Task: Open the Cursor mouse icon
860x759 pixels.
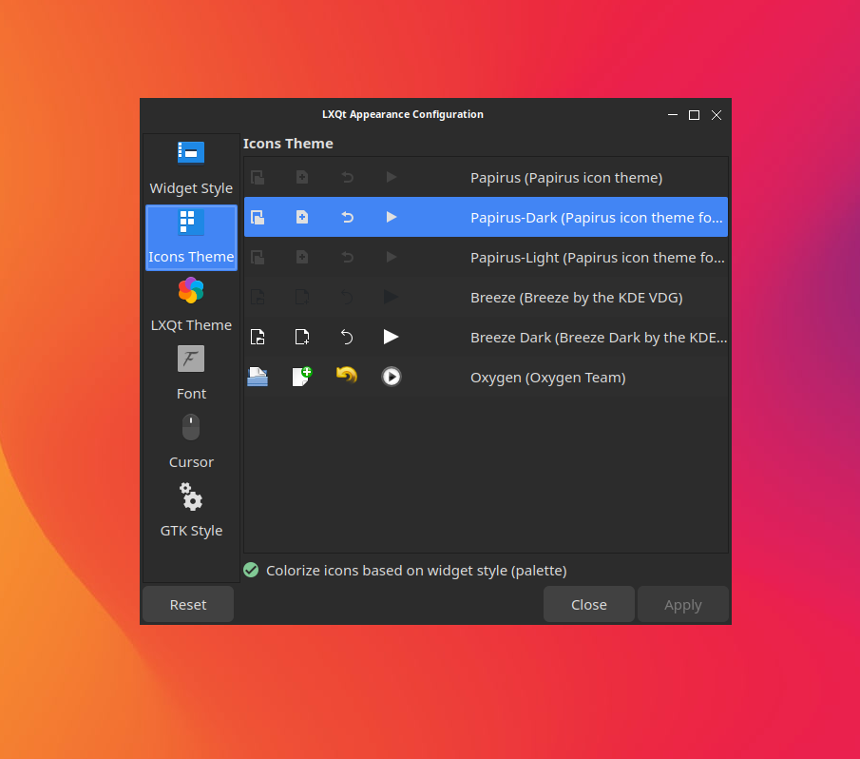Action: coord(191,428)
